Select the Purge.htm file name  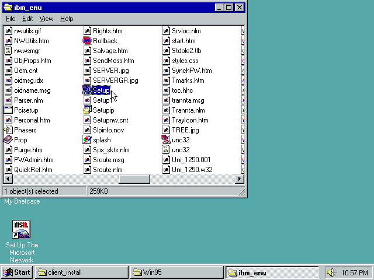(x=29, y=150)
